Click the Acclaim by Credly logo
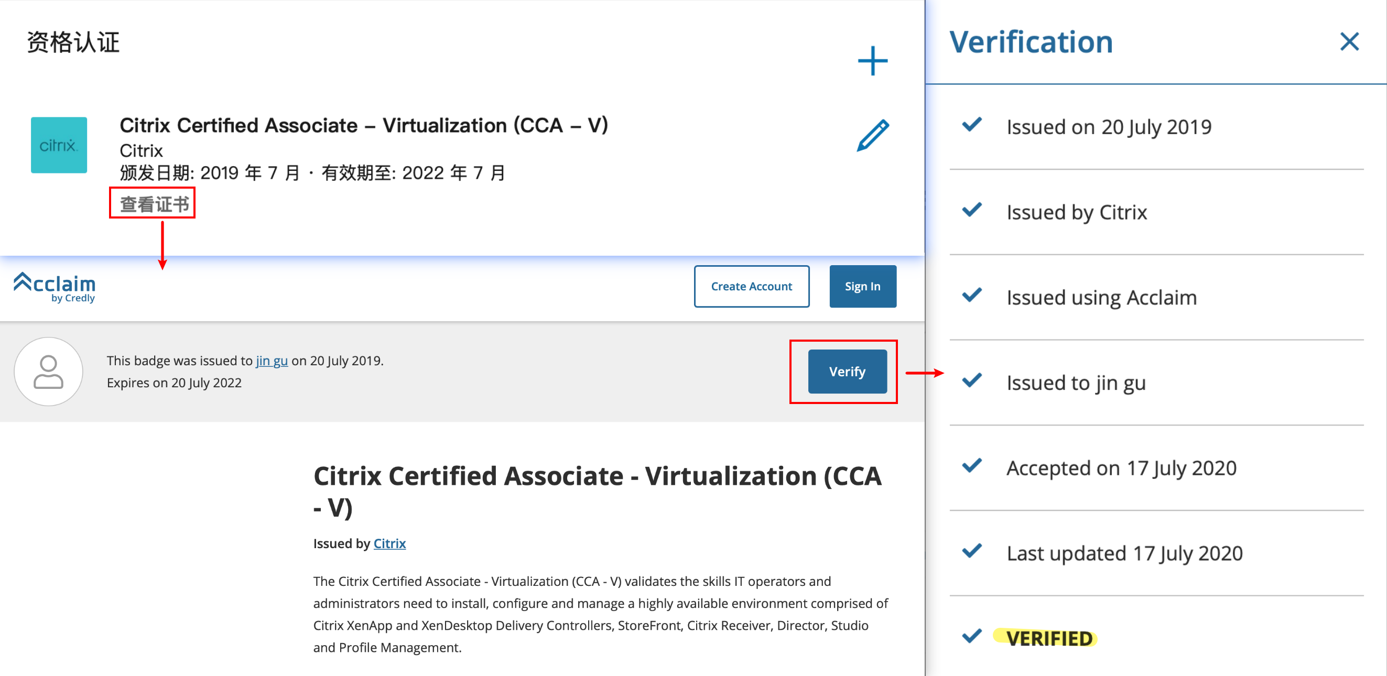This screenshot has height=676, width=1387. (55, 287)
